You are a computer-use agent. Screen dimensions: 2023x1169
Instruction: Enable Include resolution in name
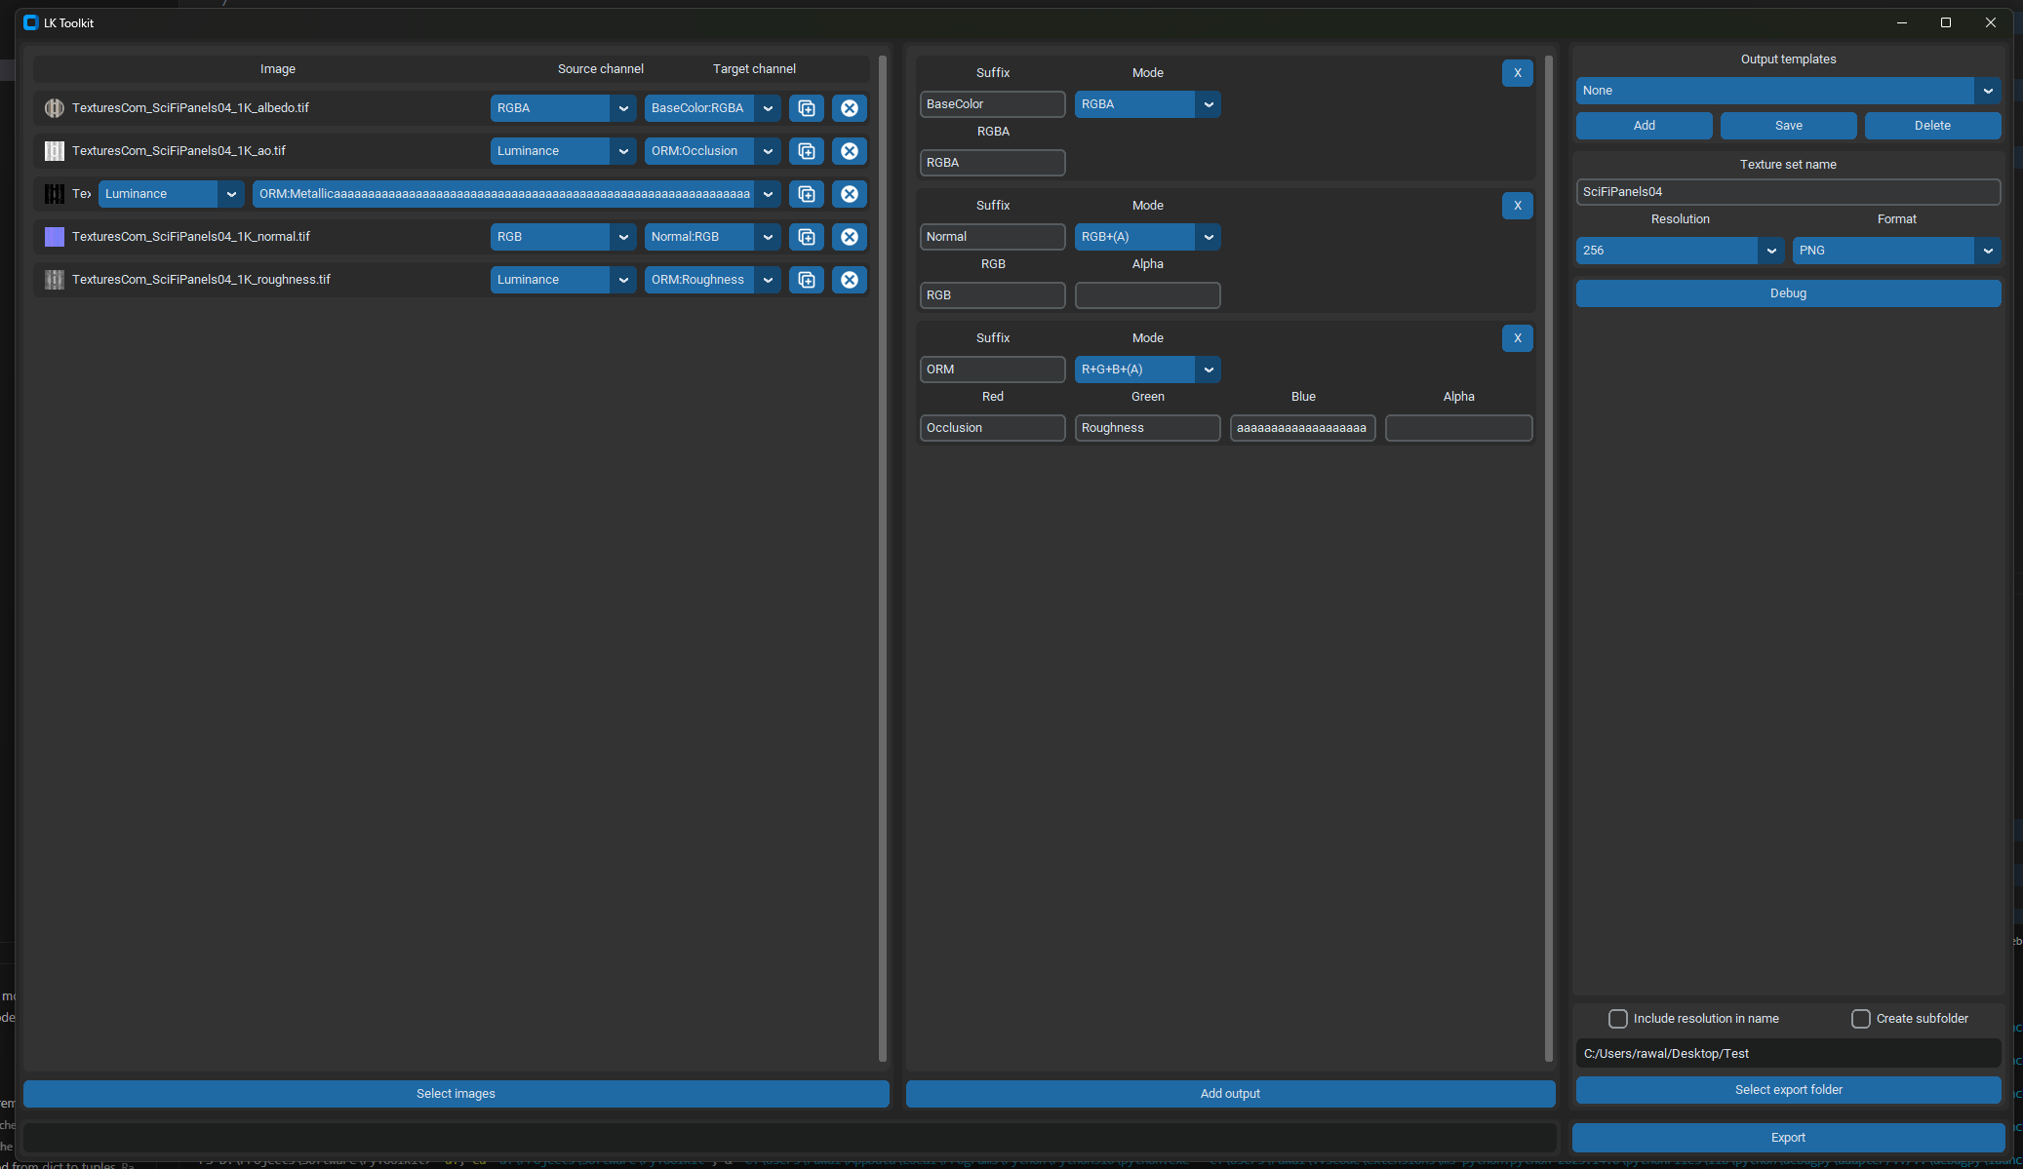[1619, 1018]
